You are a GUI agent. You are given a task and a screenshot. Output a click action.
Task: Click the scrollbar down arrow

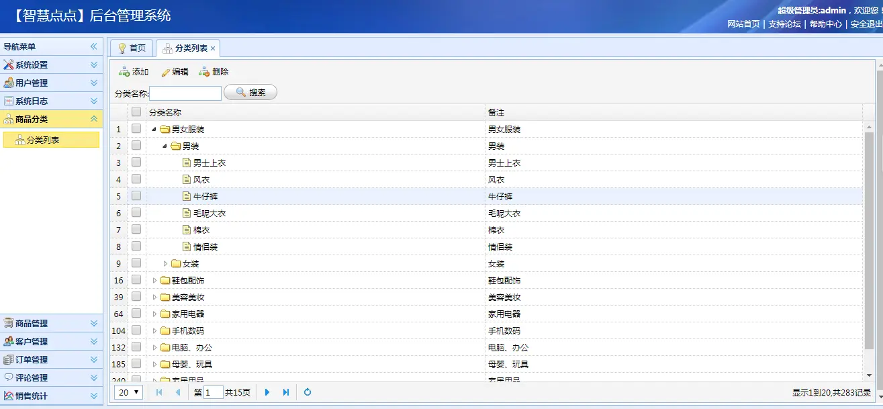869,375
